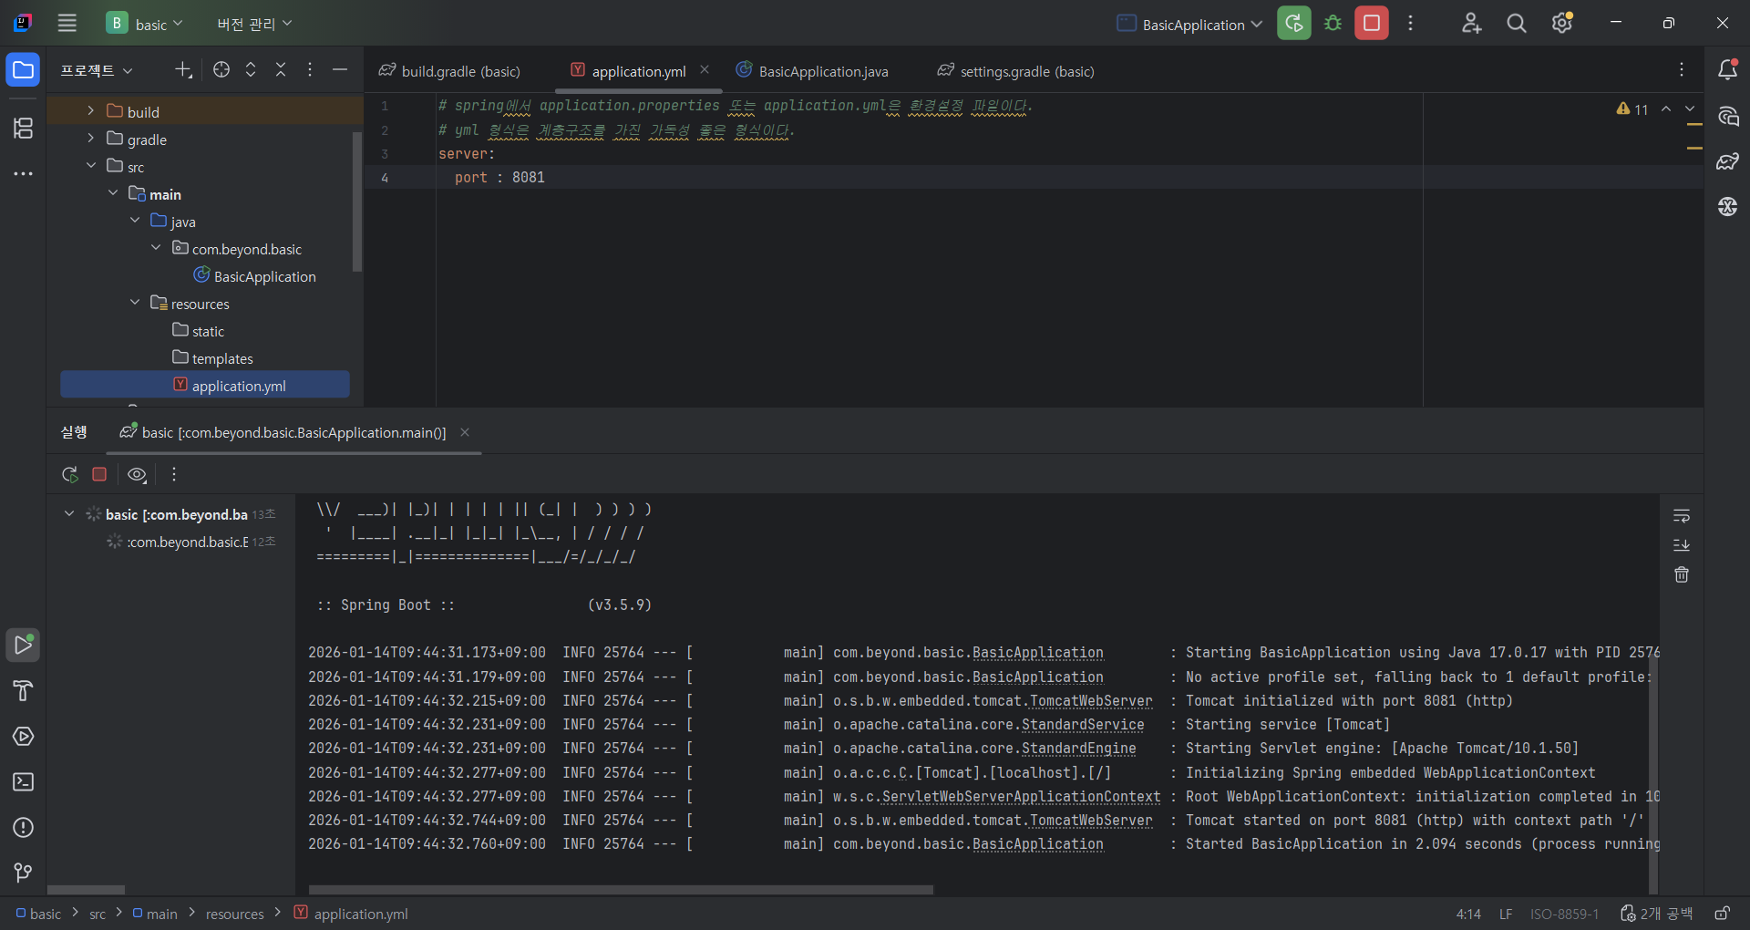
Task: Stop the process in Run panel
Action: [x=99, y=474]
